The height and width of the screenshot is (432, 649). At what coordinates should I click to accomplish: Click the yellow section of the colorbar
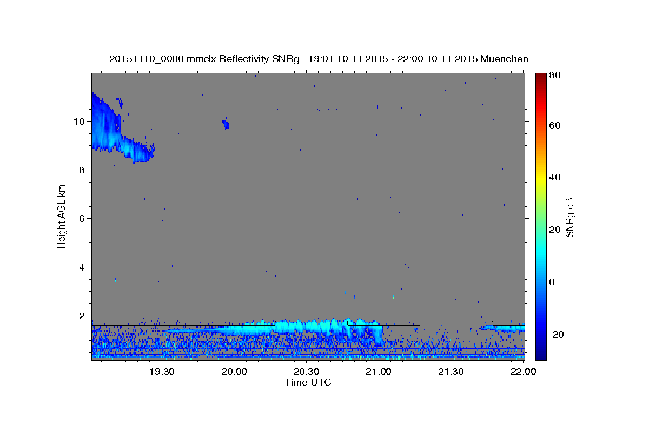click(x=541, y=178)
